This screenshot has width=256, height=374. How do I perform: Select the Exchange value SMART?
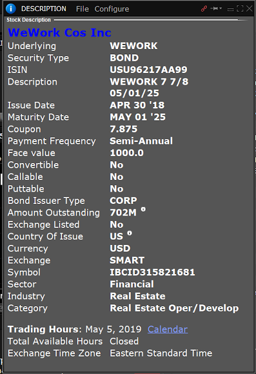127,260
